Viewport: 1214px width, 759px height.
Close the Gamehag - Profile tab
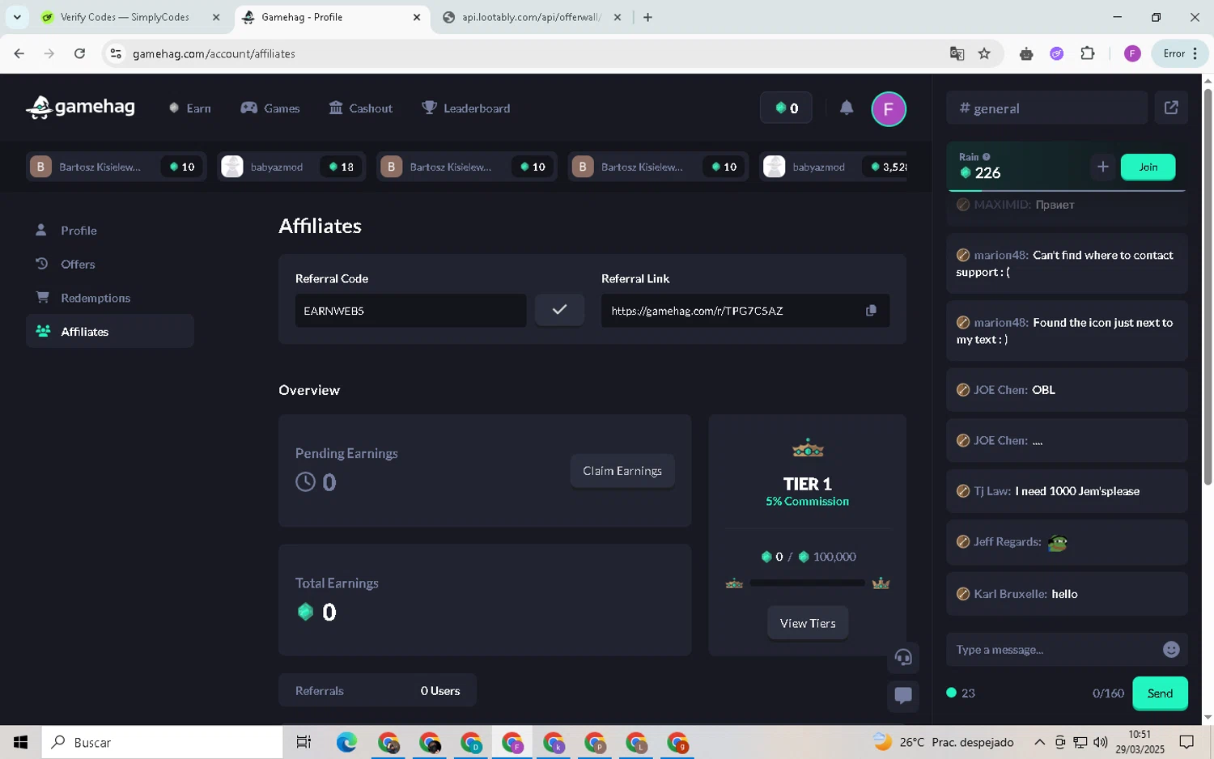[x=417, y=17]
